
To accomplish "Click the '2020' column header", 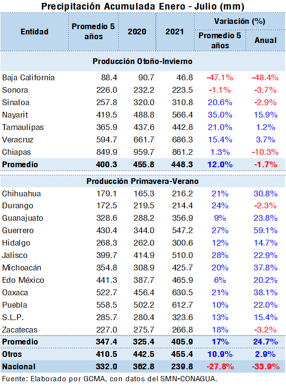I will 137,32.
